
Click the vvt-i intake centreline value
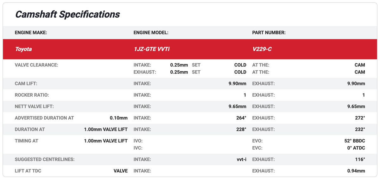point(239,159)
